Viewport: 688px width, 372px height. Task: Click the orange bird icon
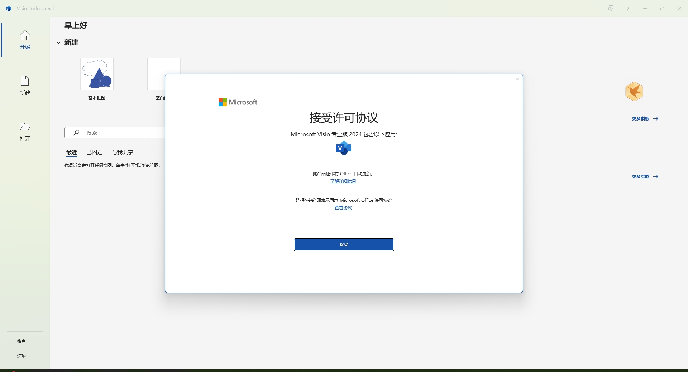(634, 92)
